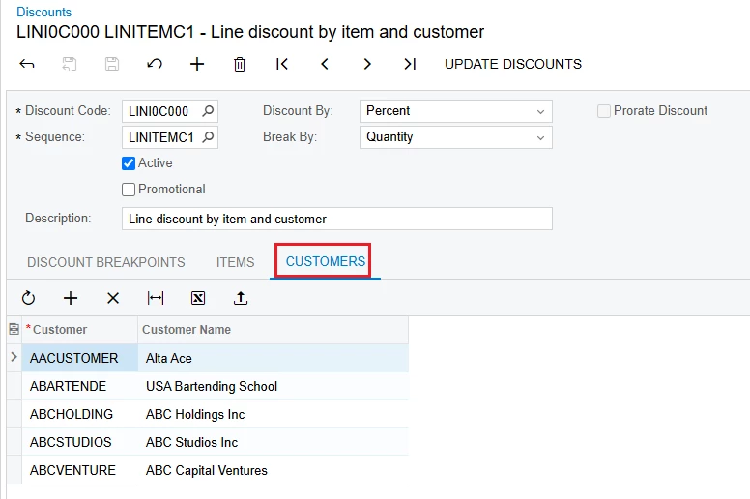
Task: Click the Update Discounts button
Action: tap(513, 64)
